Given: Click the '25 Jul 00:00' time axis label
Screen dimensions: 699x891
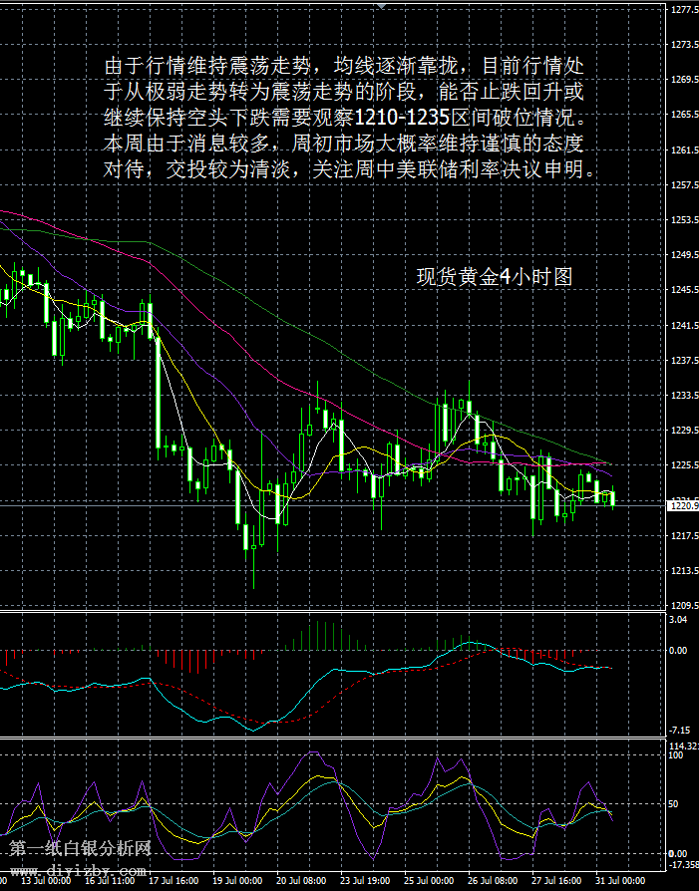Looking at the screenshot, I should click(x=430, y=881).
